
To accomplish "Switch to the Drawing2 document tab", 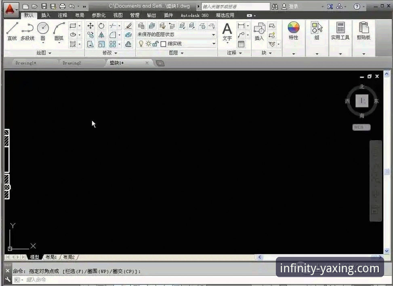I will (x=72, y=63).
